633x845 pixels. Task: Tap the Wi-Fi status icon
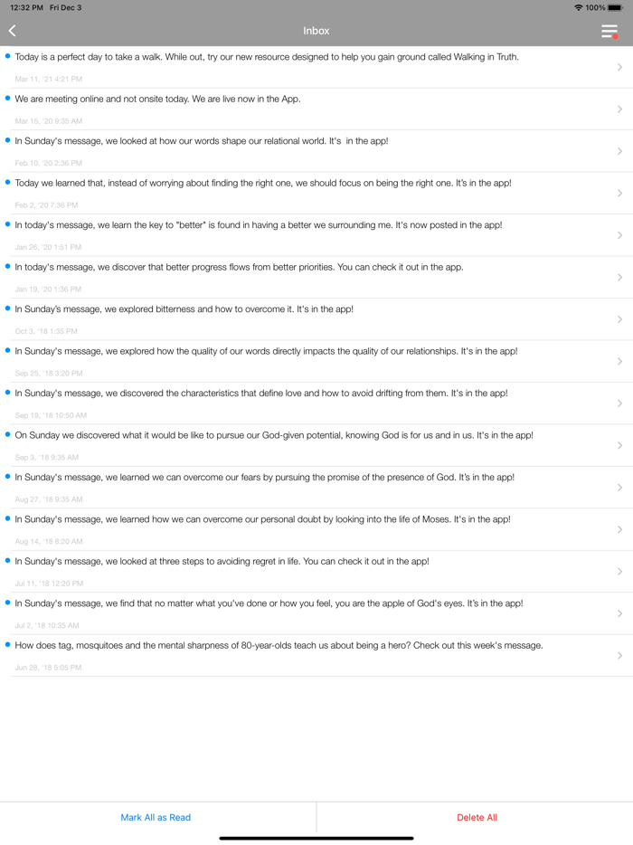(578, 7)
